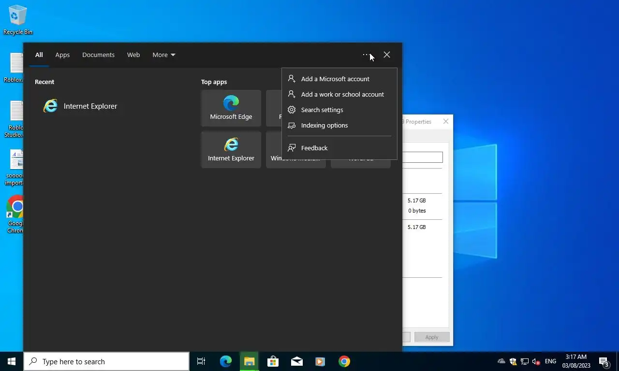Image resolution: width=619 pixels, height=371 pixels.
Task: Open Task View on the taskbar
Action: pos(201,361)
